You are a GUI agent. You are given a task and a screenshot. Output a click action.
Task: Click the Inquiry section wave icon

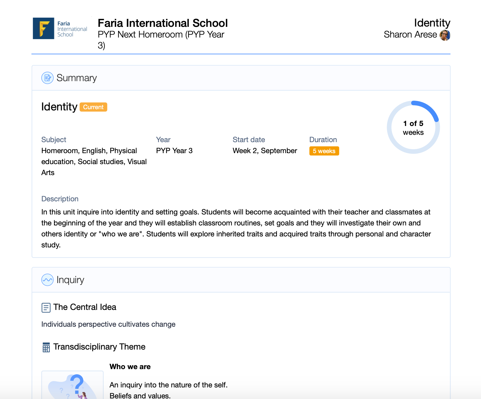coord(47,280)
